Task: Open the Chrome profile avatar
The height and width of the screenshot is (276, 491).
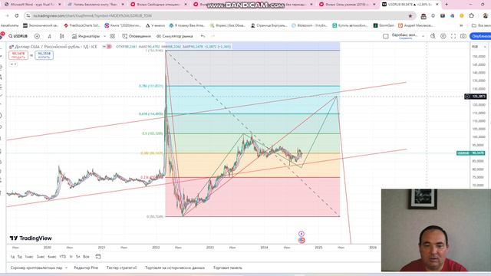Action: click(x=486, y=15)
